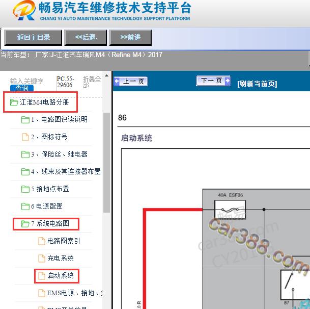This screenshot has height=309, width=310.
Task: Click folder icon beside 4、线束及其连接器布置
Action: (x=25, y=172)
